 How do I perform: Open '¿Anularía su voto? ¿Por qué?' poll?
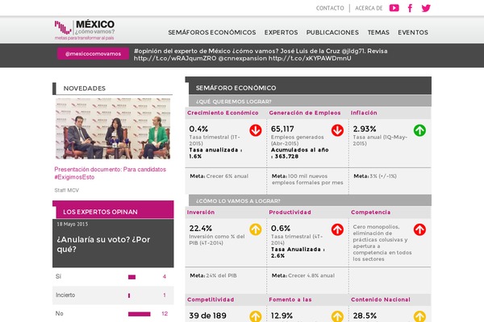point(103,244)
